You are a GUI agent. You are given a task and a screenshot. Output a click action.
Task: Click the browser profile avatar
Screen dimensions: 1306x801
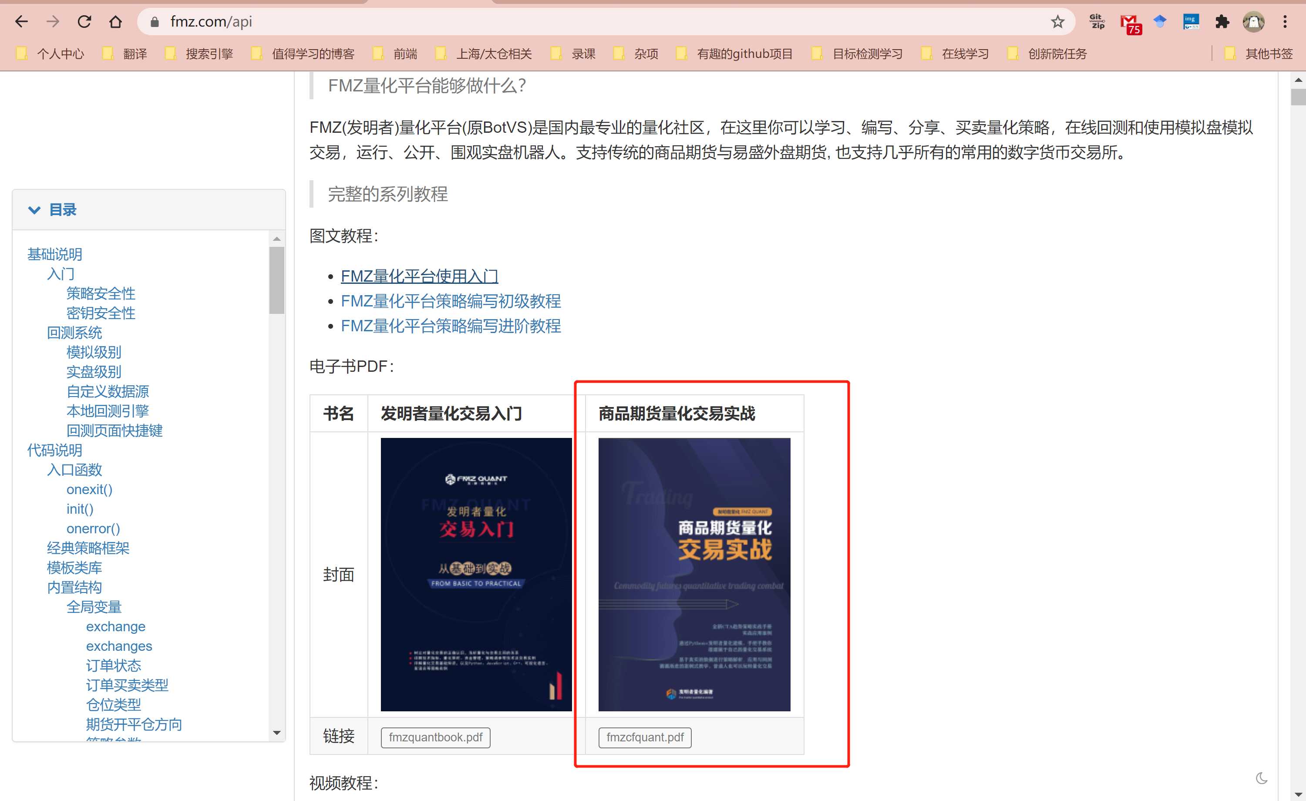[1253, 22]
